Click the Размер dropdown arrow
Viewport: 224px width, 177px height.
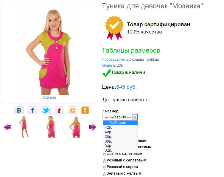click(x=135, y=117)
